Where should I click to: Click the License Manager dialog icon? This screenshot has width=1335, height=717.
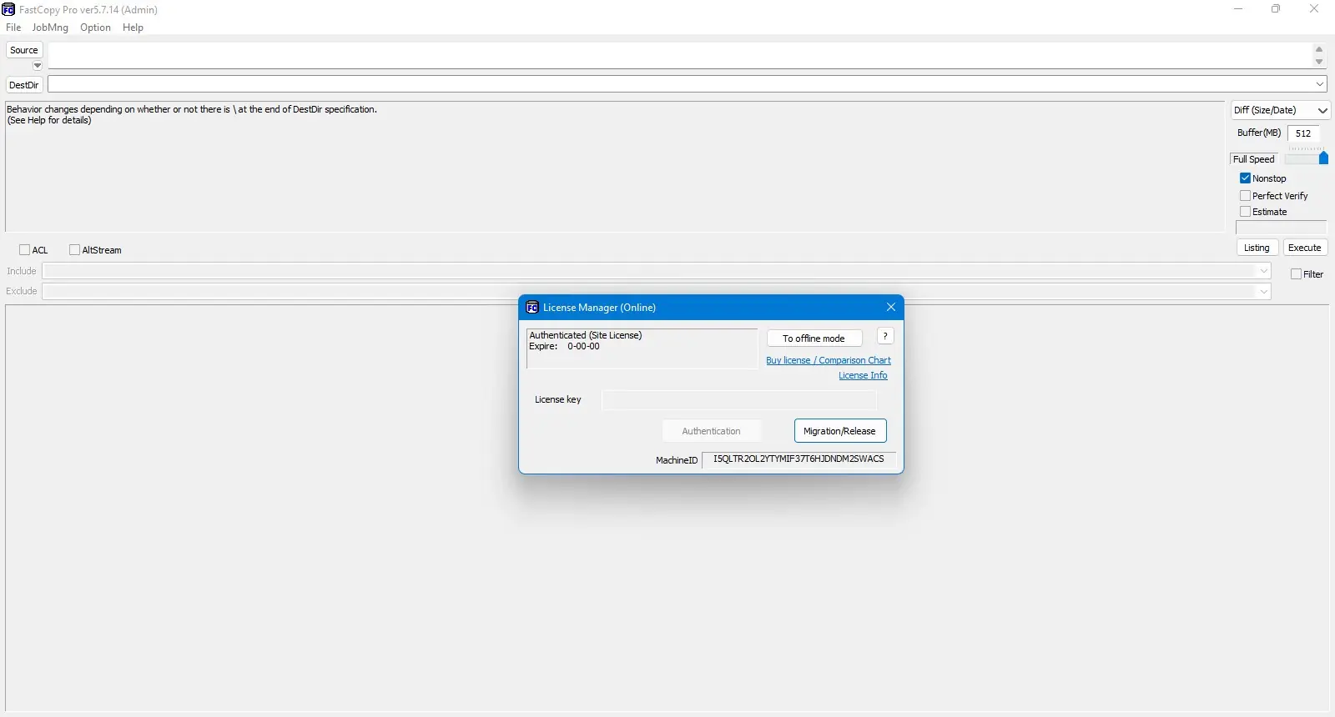(532, 308)
